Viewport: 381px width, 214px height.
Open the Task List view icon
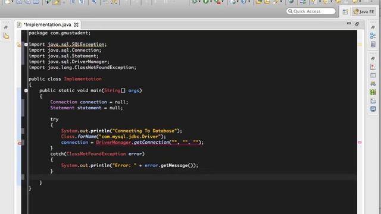[373, 44]
